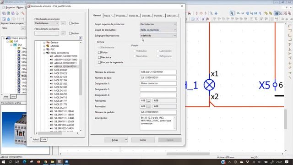
Task: Toggle the Neumática checkbox
Action: coord(134,56)
